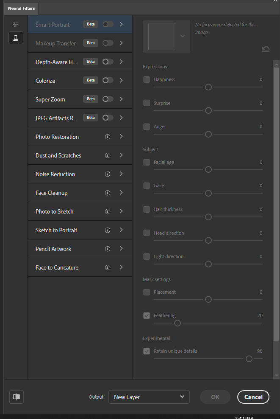This screenshot has height=419, width=280.
Task: Enable the Colorize filter toggle
Action: (108, 81)
